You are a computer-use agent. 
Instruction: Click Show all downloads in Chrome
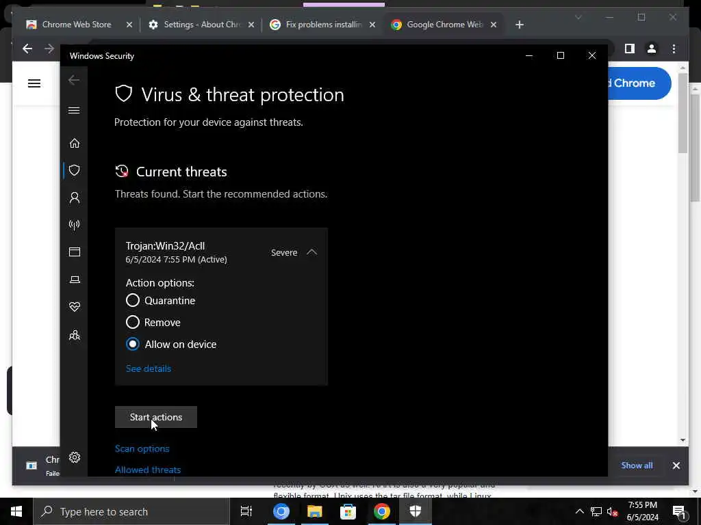point(637,465)
